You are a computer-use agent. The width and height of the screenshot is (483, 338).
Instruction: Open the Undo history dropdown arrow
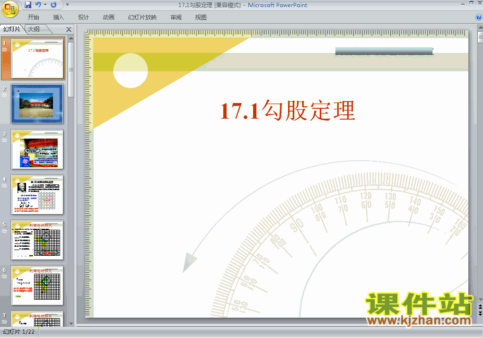point(45,5)
